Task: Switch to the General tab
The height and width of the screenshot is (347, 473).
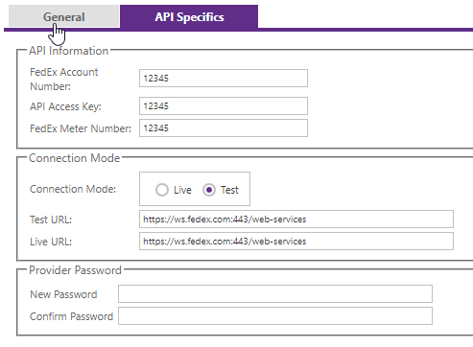Action: pos(64,16)
